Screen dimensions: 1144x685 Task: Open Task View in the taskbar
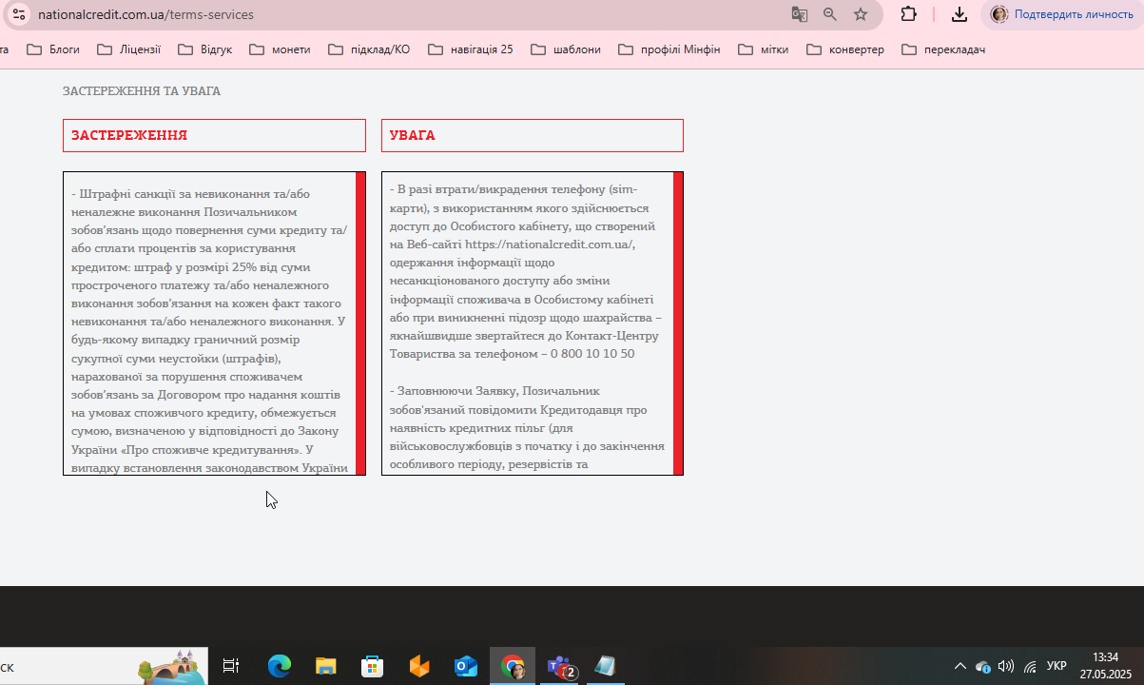pyautogui.click(x=230, y=667)
